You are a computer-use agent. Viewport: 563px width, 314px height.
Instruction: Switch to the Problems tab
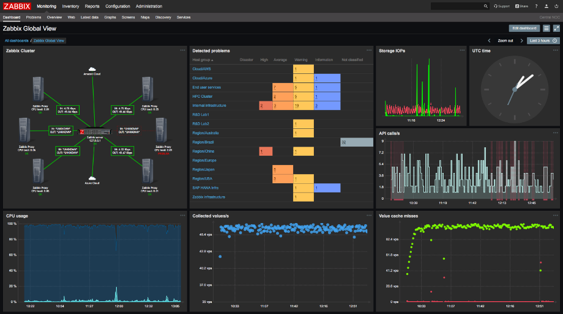click(x=34, y=17)
